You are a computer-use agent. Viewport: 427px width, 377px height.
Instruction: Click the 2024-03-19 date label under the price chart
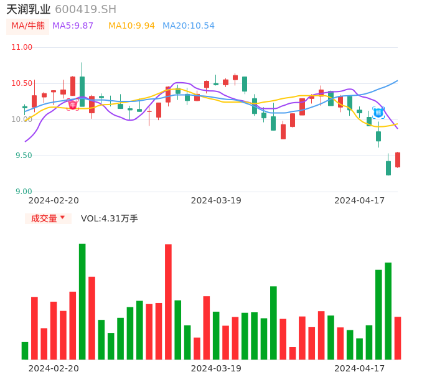click(216, 200)
